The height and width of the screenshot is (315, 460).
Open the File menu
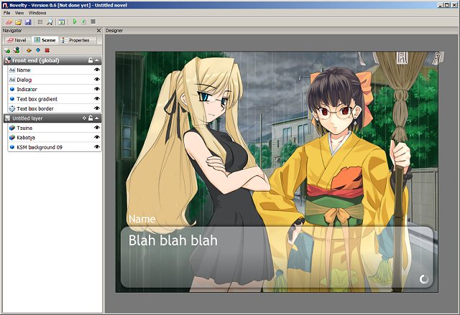[6, 13]
